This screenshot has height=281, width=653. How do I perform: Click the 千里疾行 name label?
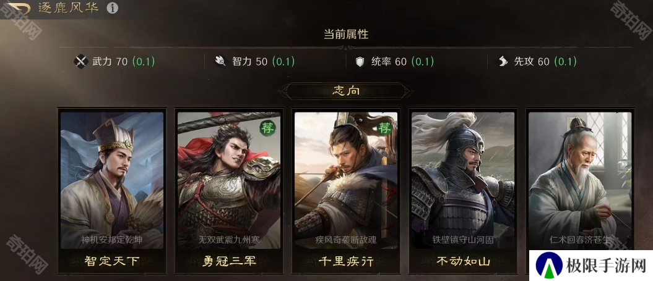(x=346, y=261)
